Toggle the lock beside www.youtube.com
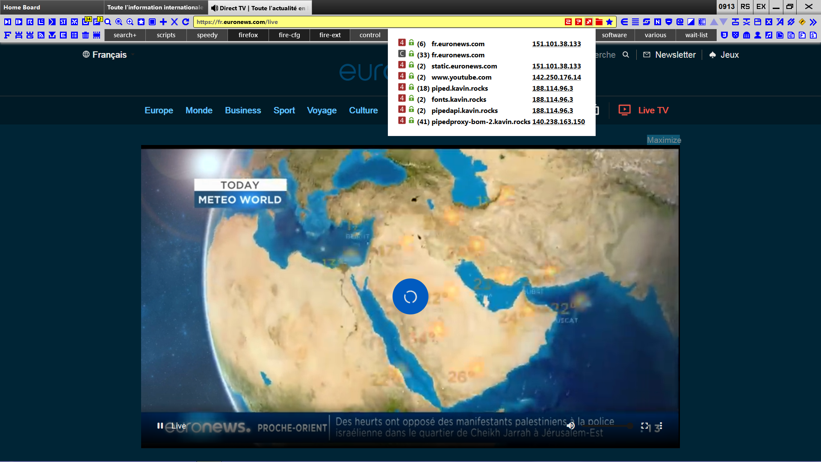This screenshot has width=821, height=462. click(411, 77)
